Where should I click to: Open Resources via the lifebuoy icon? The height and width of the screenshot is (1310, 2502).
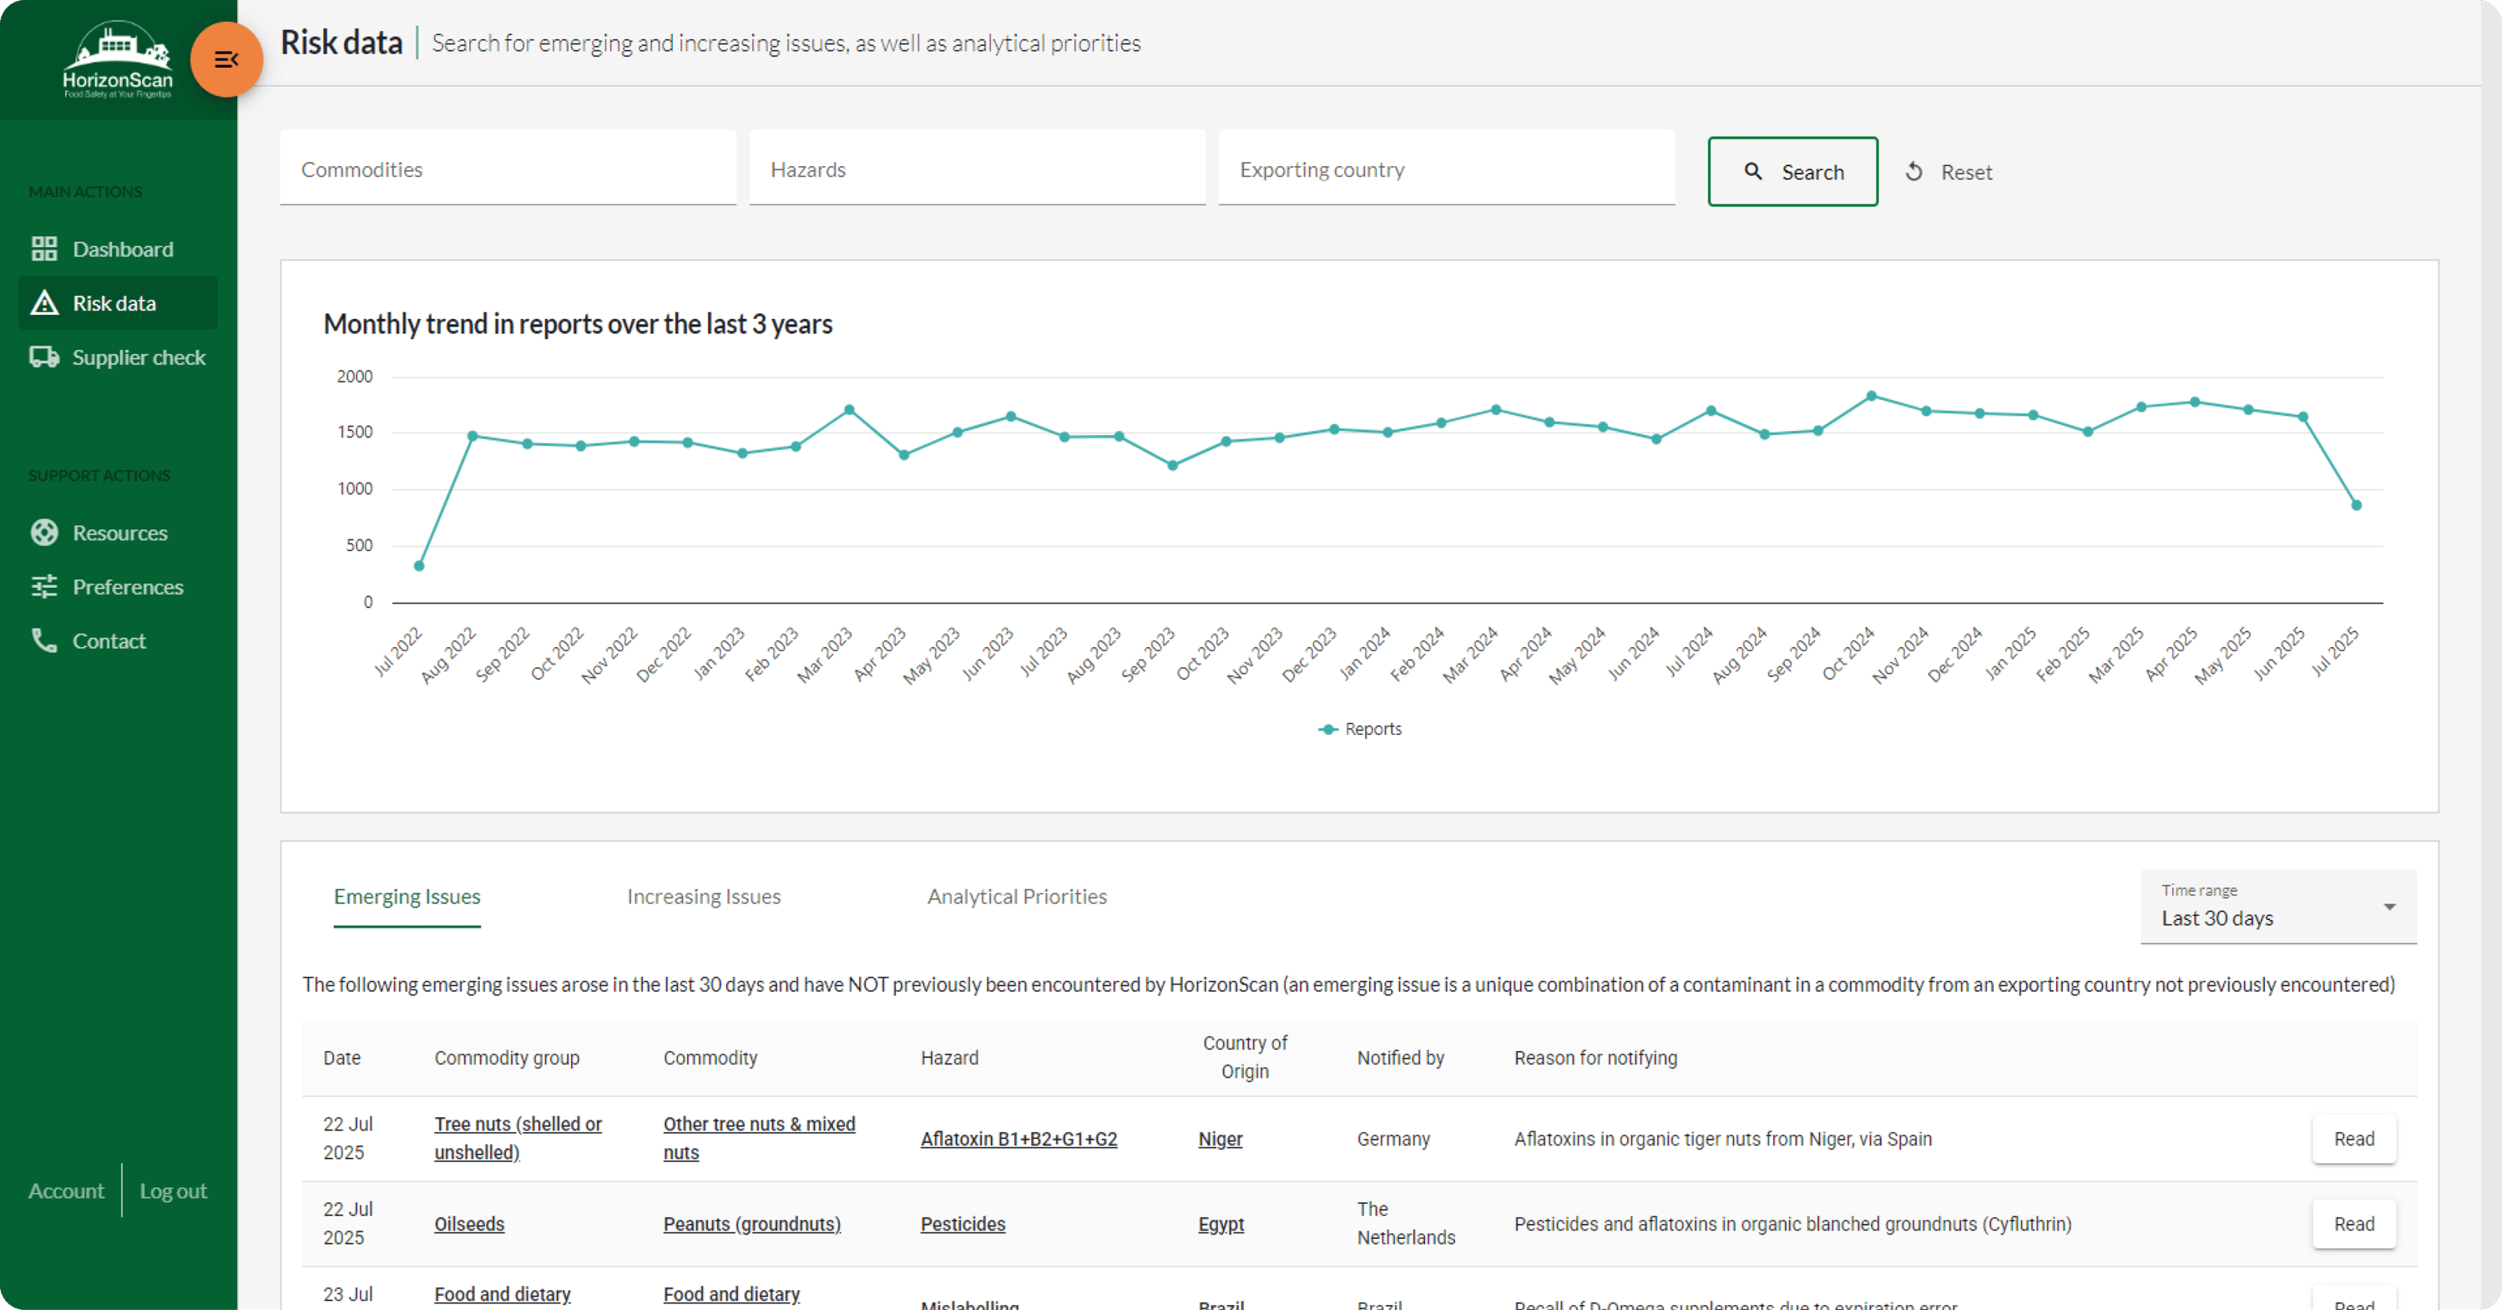pyautogui.click(x=43, y=532)
